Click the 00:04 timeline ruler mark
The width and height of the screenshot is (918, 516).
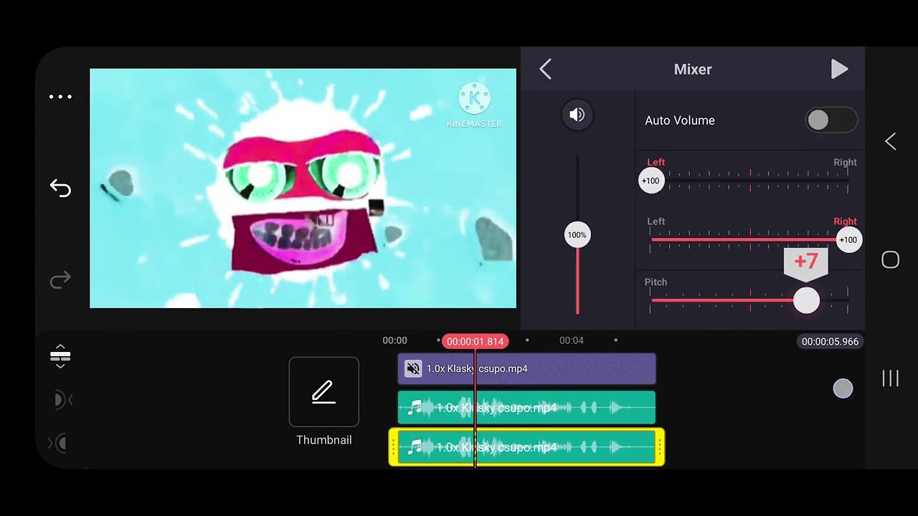click(572, 340)
